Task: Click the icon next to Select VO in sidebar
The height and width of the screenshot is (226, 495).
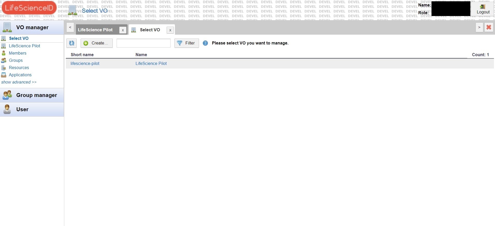Action: point(4,38)
